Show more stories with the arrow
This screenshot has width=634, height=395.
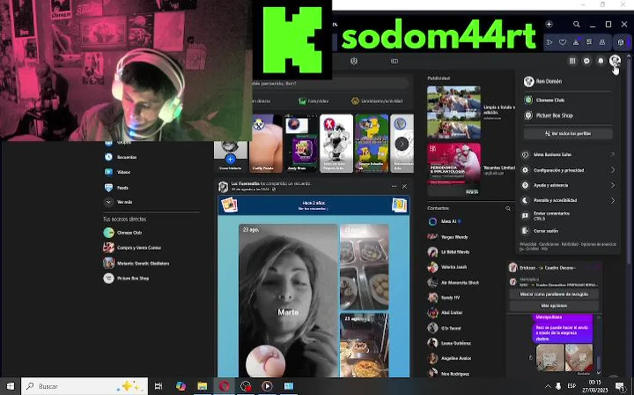coord(402,143)
